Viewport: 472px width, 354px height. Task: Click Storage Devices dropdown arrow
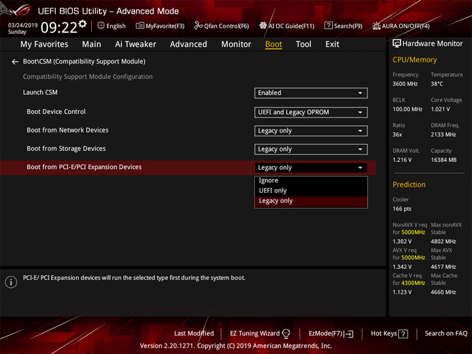(x=360, y=149)
